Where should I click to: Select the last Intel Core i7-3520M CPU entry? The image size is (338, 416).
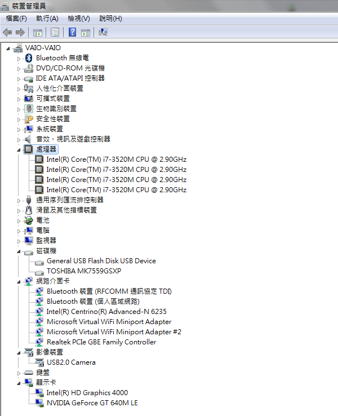[117, 190]
